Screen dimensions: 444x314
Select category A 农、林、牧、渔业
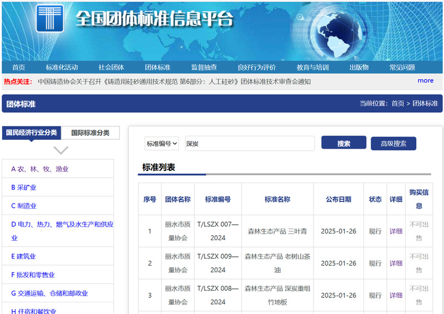tap(39, 169)
